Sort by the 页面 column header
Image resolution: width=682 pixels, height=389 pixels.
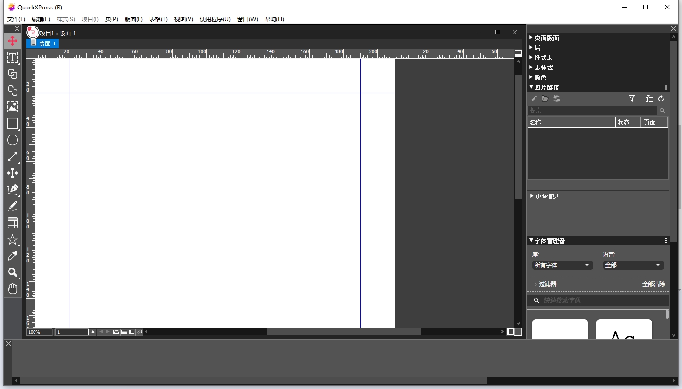[x=655, y=122]
